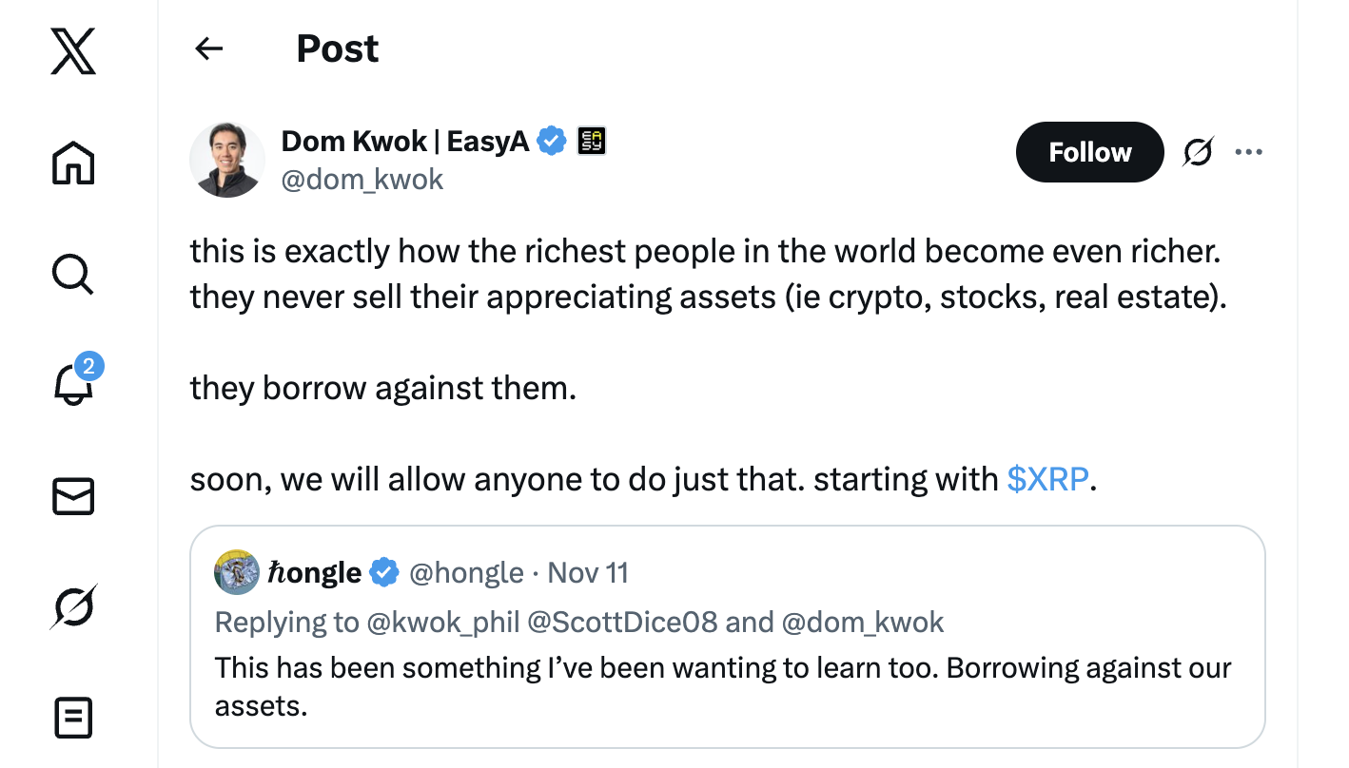Click the verified badge on Dom Kwok's name
This screenshot has height=768, width=1349.
[550, 141]
